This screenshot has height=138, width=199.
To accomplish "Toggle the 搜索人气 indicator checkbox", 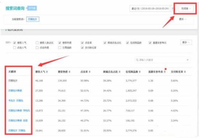I will pyautogui.click(x=14, y=43).
